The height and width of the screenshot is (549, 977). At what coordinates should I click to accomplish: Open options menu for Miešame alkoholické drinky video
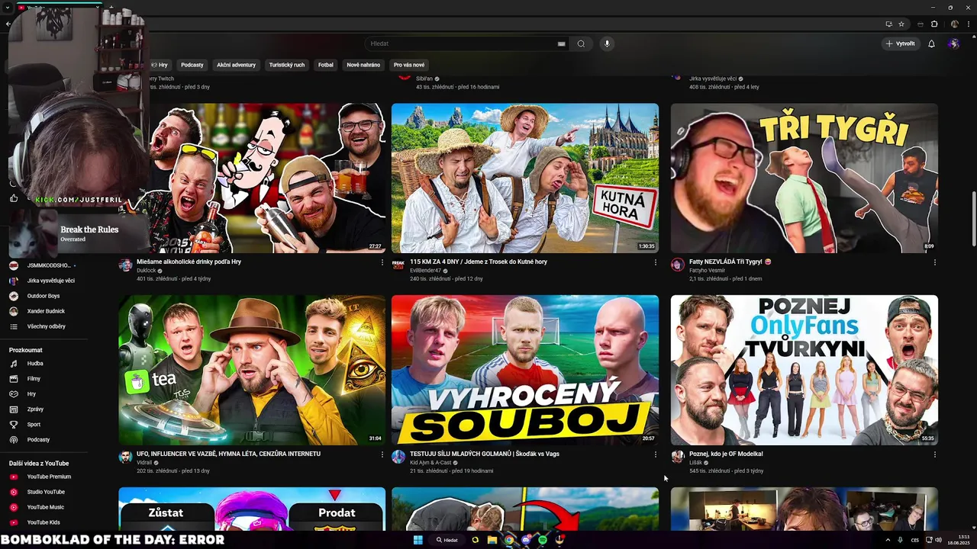[382, 262]
